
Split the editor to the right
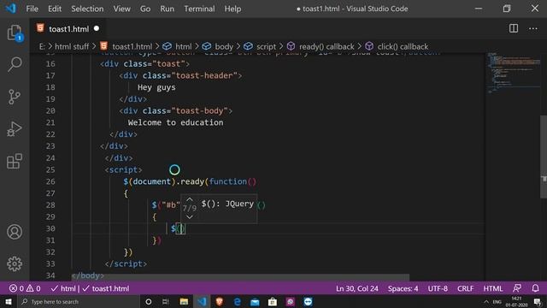click(x=514, y=28)
